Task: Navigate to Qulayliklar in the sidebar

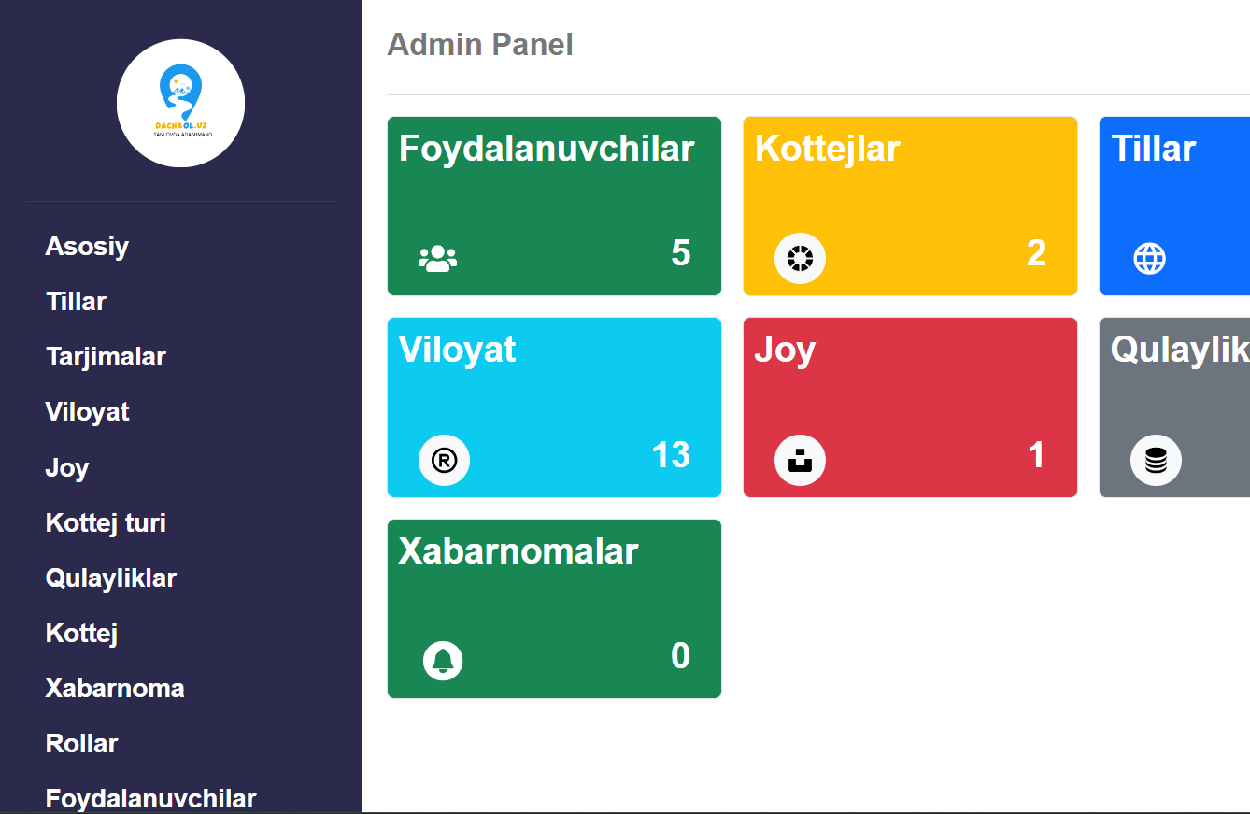Action: [110, 578]
